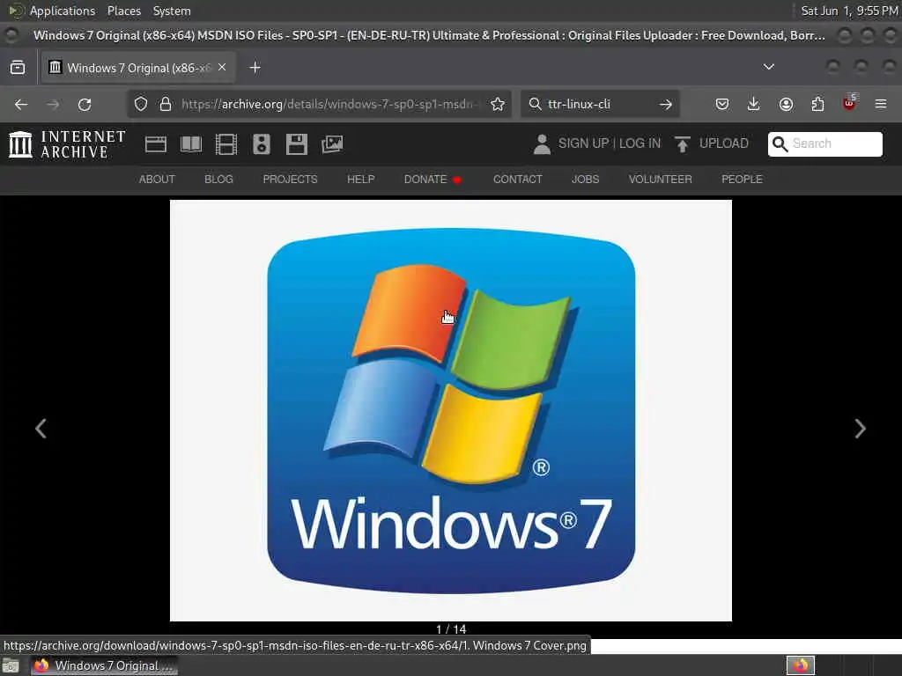Go back with the browser back arrow
This screenshot has height=676, width=902.
pos(21,104)
